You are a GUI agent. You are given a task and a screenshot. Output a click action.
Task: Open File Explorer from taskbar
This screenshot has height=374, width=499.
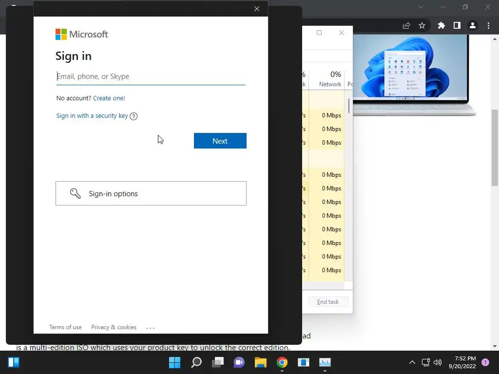(261, 362)
